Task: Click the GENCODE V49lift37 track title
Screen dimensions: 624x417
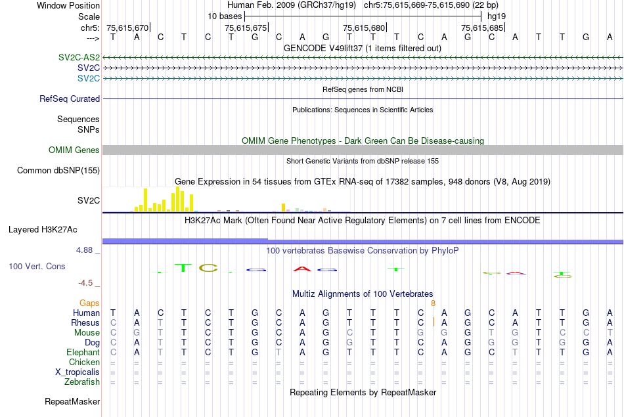Action: (x=362, y=48)
